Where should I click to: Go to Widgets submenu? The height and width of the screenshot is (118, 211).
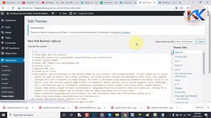[x=5, y=75]
